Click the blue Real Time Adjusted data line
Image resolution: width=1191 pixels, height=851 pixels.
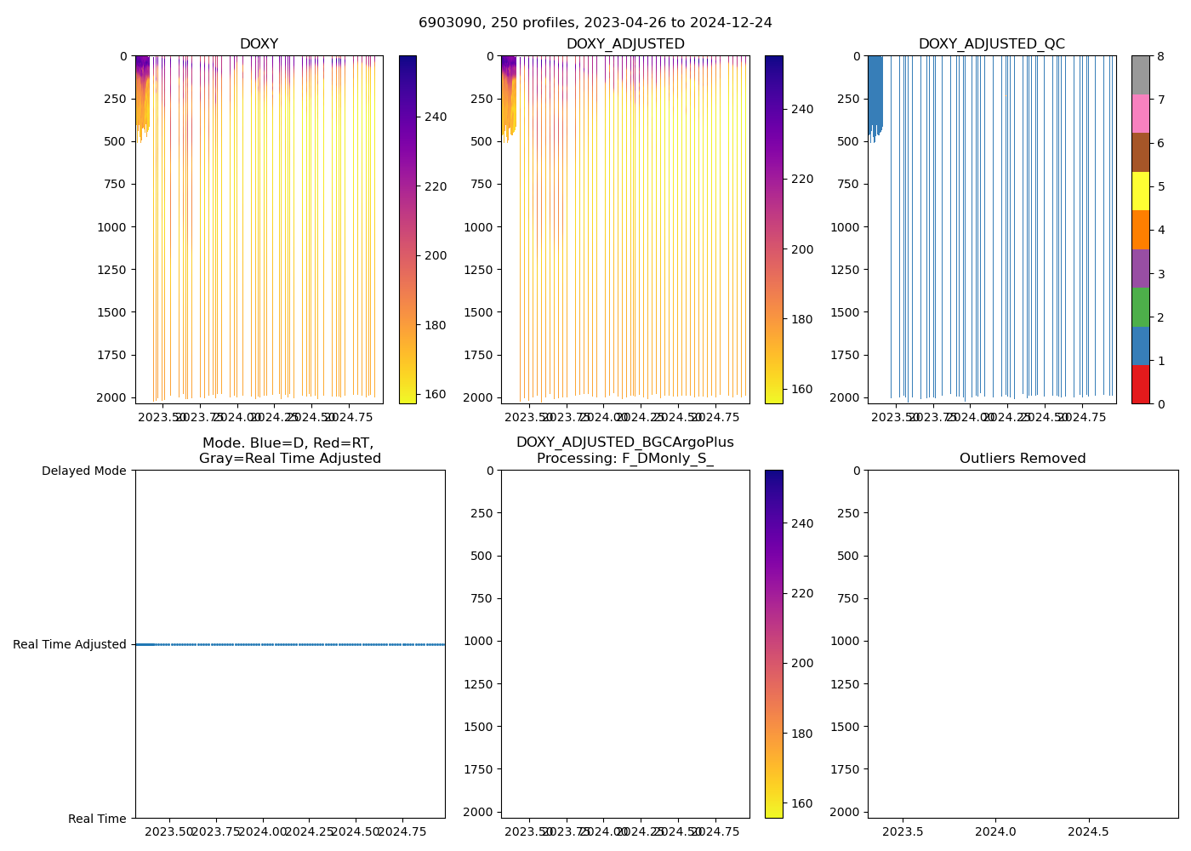[x=289, y=645]
